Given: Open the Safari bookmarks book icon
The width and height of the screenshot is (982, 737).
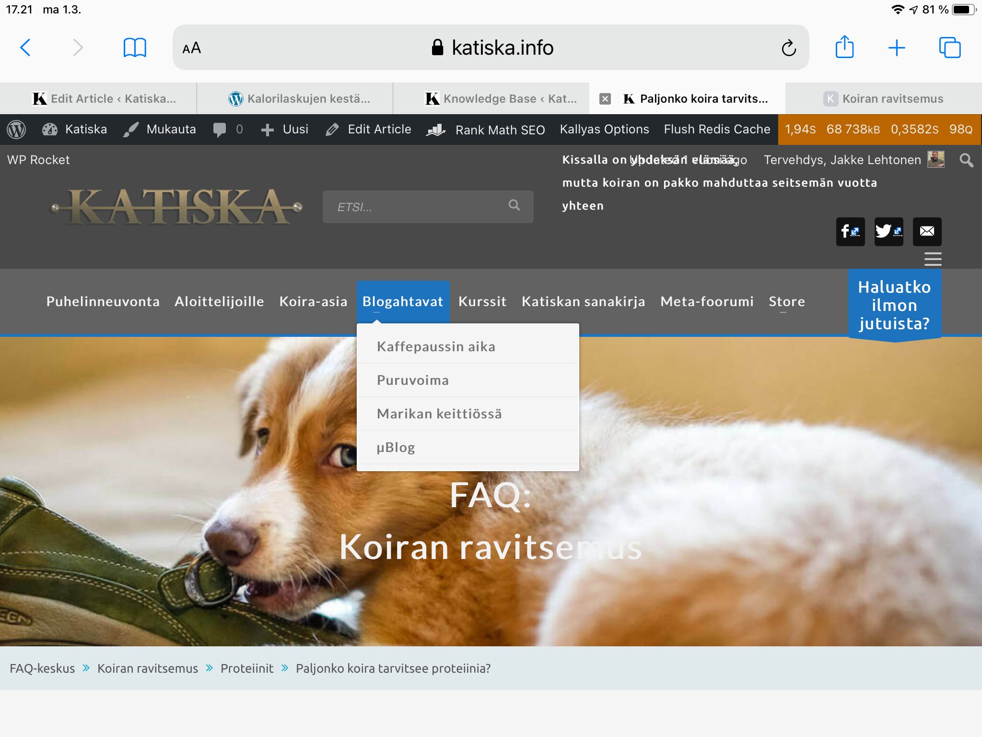Looking at the screenshot, I should (x=135, y=48).
